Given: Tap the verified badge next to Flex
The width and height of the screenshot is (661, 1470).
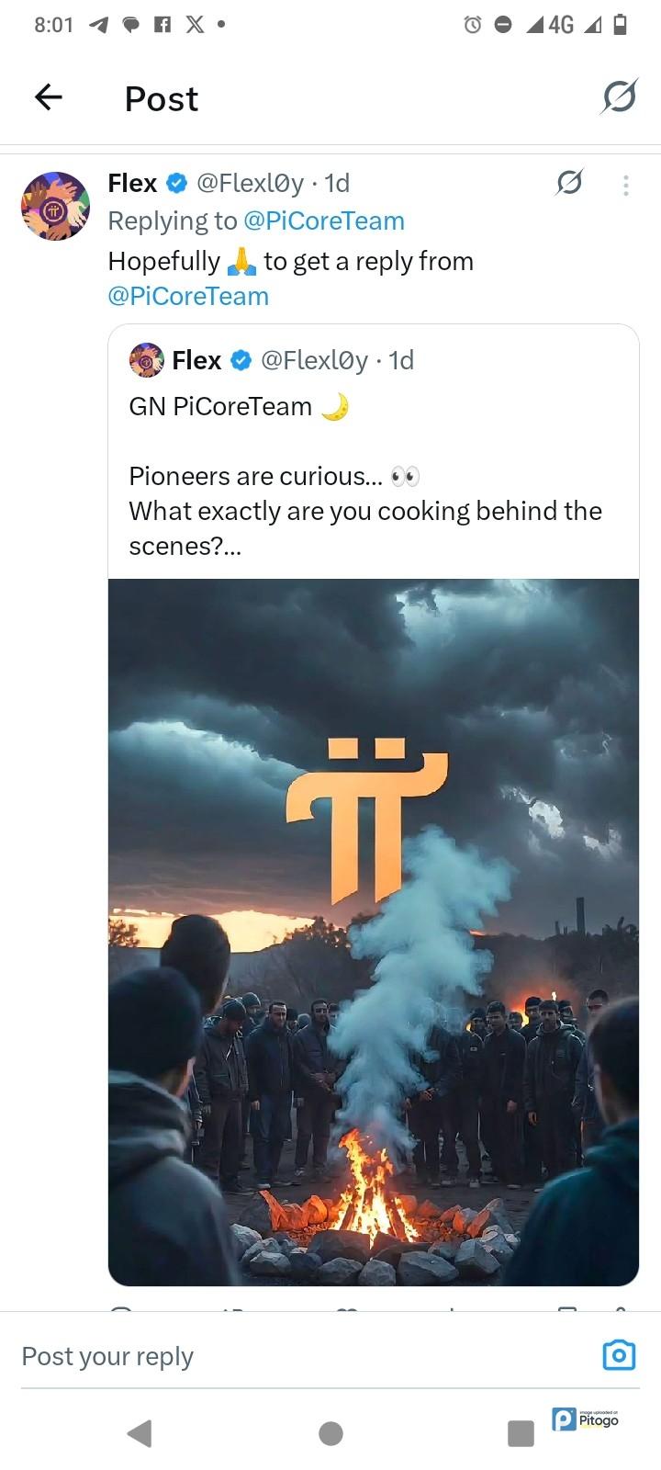Looking at the screenshot, I should (176, 184).
